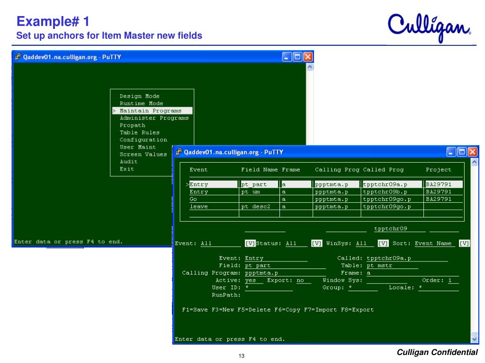The image size is (485, 363).
Task: Open Configuration menu entry
Action: pyautogui.click(x=143, y=140)
